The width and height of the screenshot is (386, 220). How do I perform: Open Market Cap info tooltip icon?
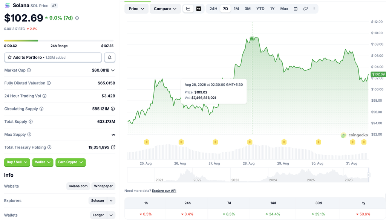coord(29,70)
